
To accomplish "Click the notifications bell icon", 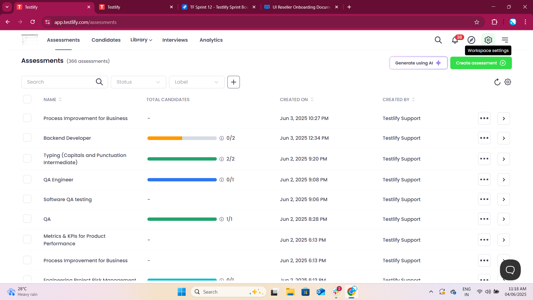I will tap(455, 40).
